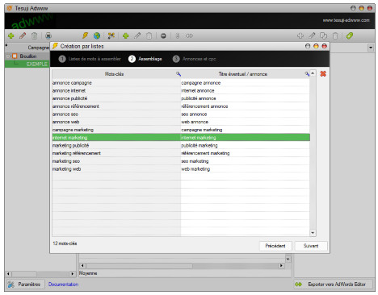Select the 'annonce référencement' keyword row

[x=116, y=106]
